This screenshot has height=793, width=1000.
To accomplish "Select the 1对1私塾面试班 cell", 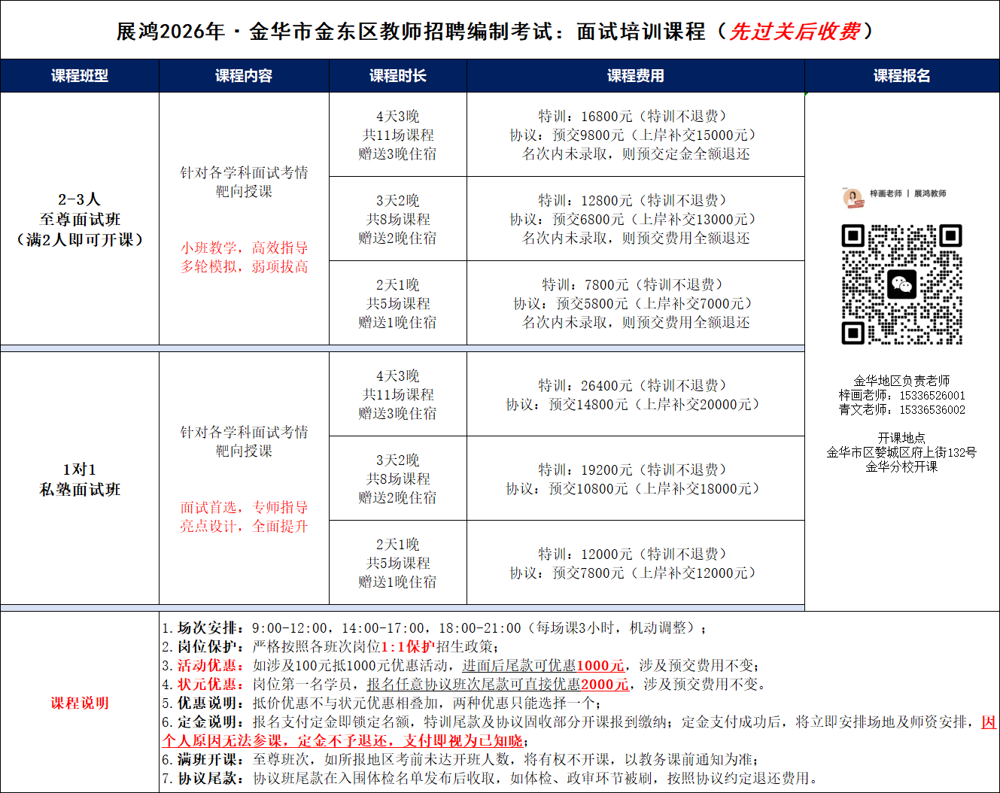I will point(80,479).
